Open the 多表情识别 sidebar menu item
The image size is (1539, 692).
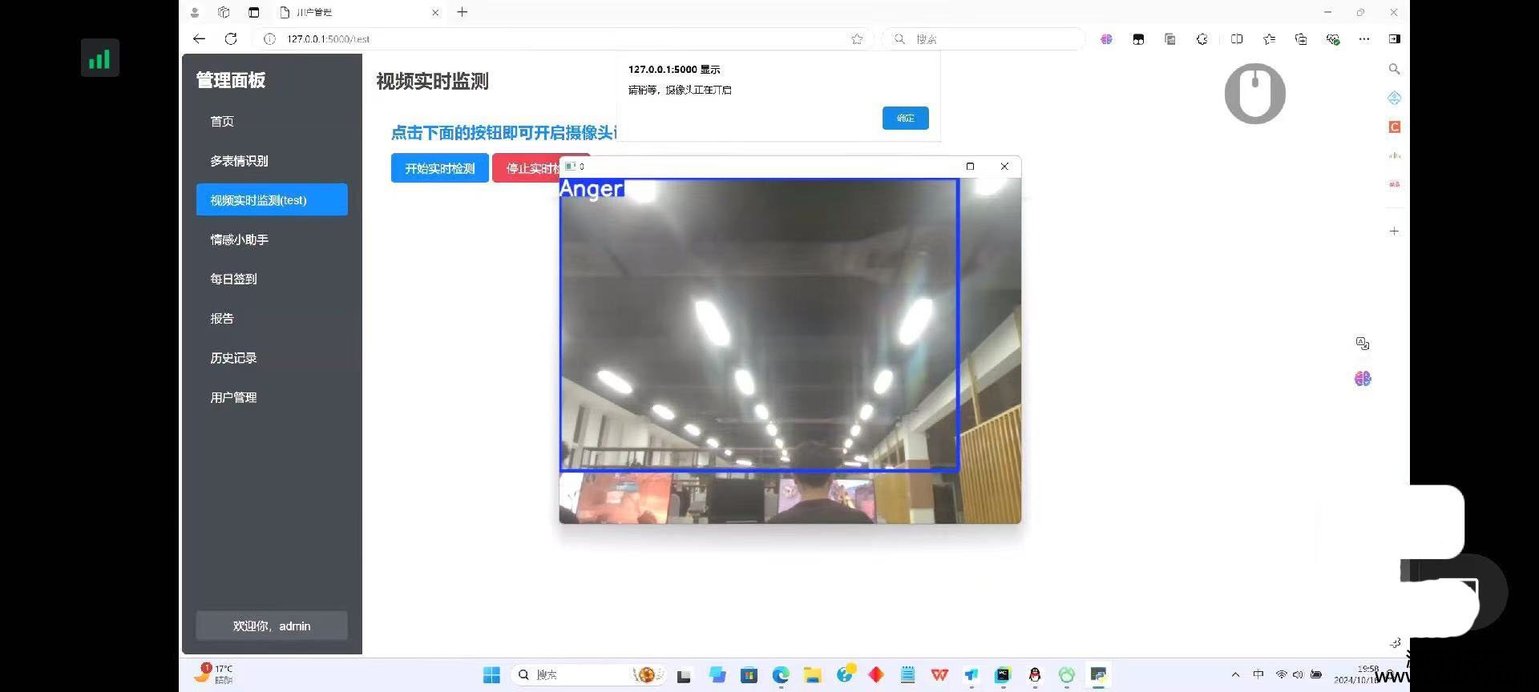pos(239,161)
